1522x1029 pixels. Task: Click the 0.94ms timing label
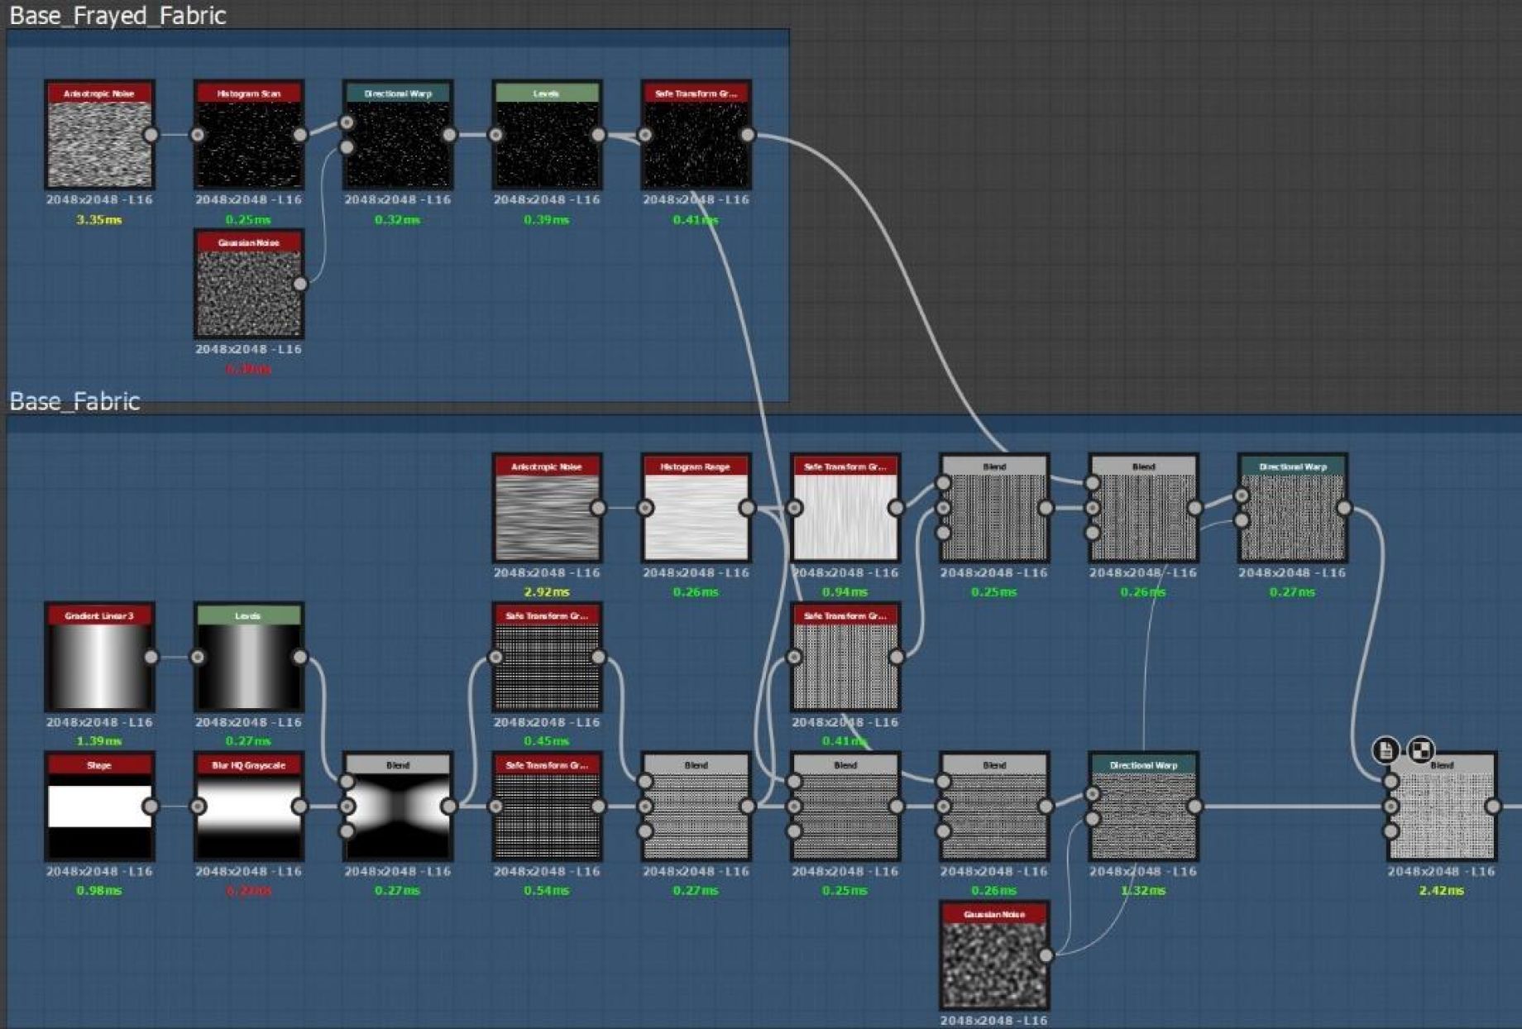tap(845, 592)
